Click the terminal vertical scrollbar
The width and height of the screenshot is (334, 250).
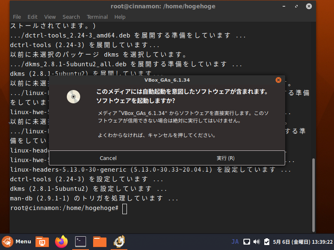[x=314, y=195]
